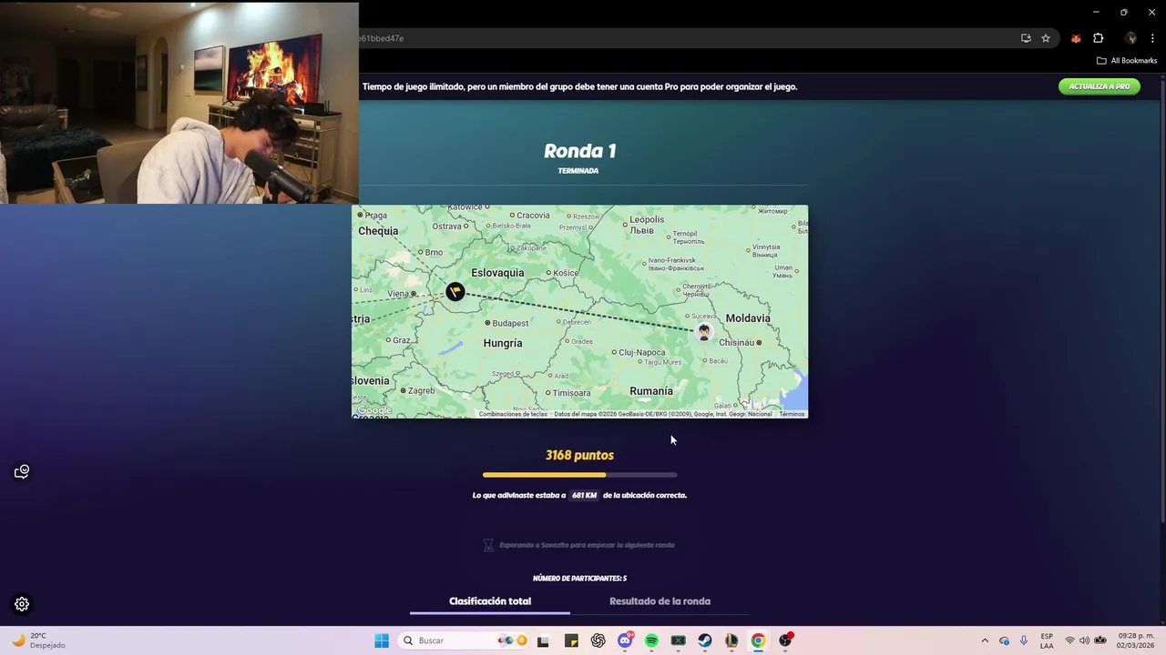The image size is (1166, 655).
Task: Open the Chrome profile avatar
Action: (1130, 38)
